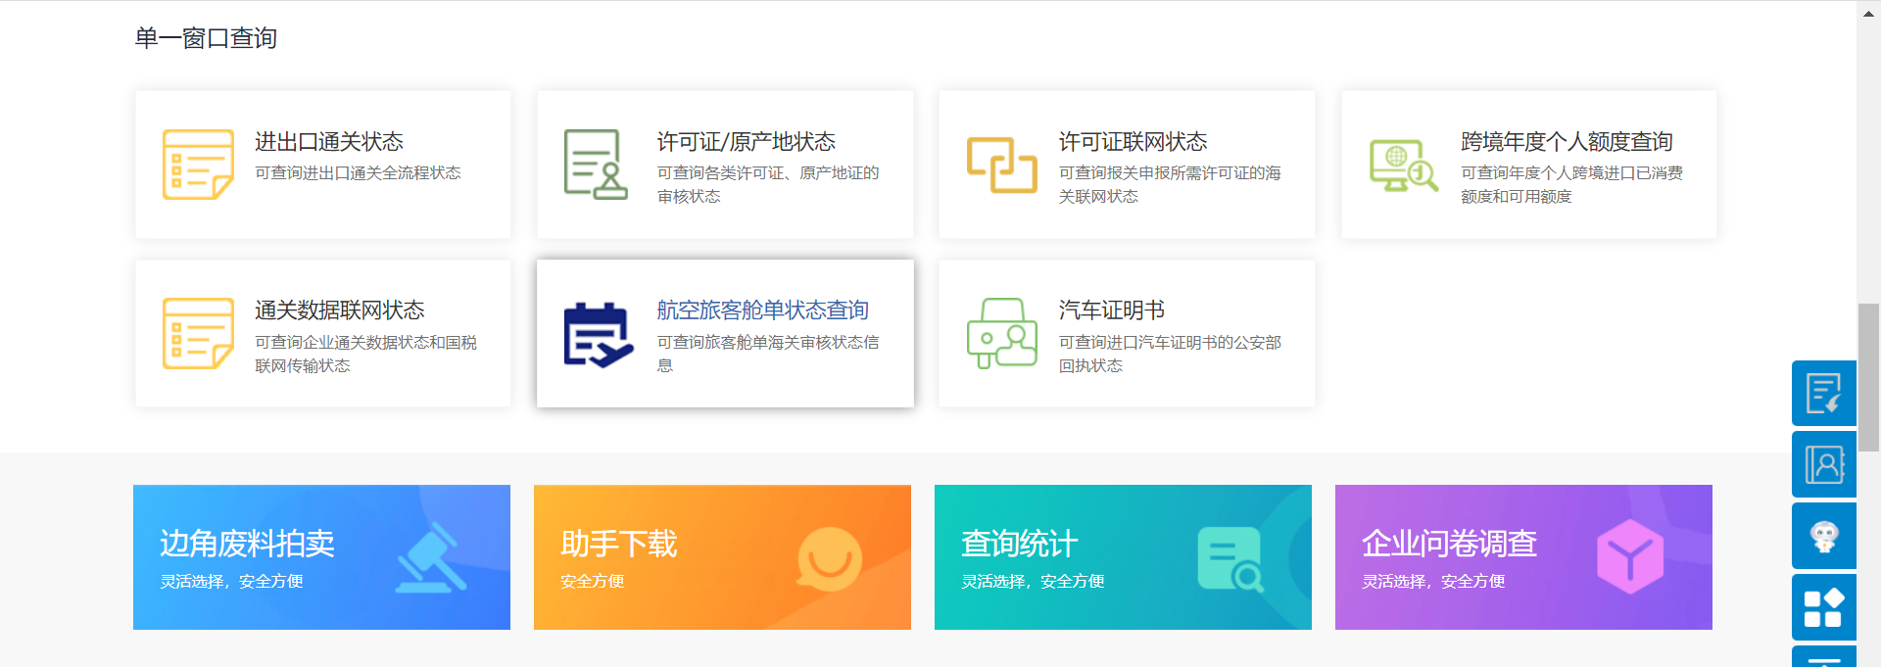Click the 航空旅客舱单状态查询 calendar icon
This screenshot has height=667, width=1881.
pyautogui.click(x=599, y=335)
